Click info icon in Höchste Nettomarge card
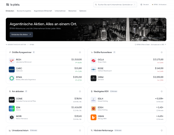This screenshot has width=174, height=135. coord(162,130)
